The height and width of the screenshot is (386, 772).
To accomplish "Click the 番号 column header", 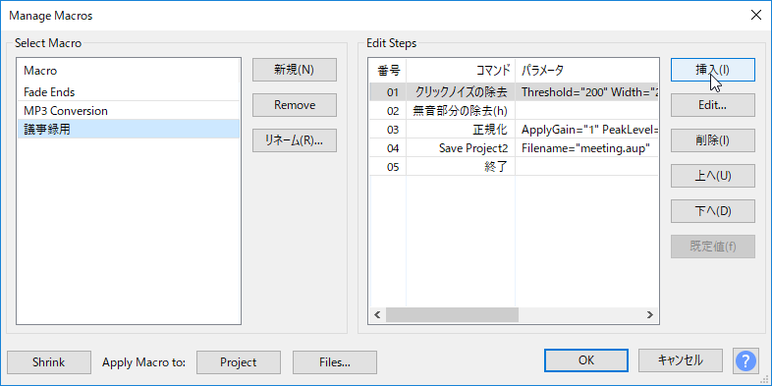I will pyautogui.click(x=388, y=71).
